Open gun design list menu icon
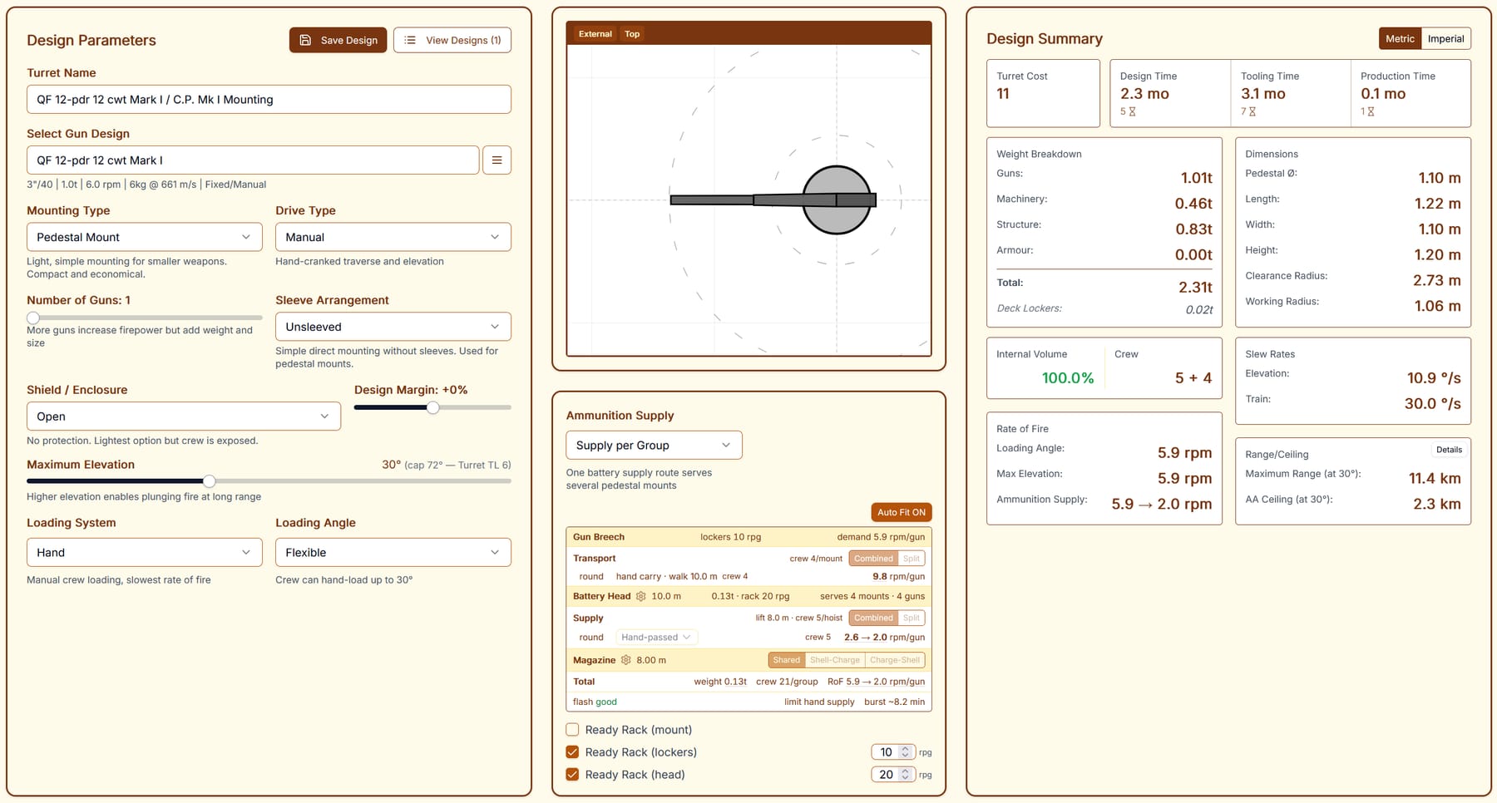Screen dimensions: 1497x803 point(497,160)
